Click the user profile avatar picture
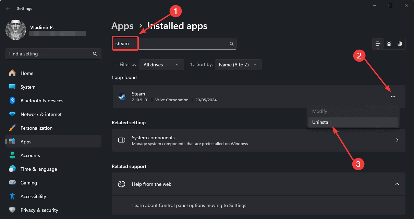Screen dimensions: 414x219 (16, 30)
